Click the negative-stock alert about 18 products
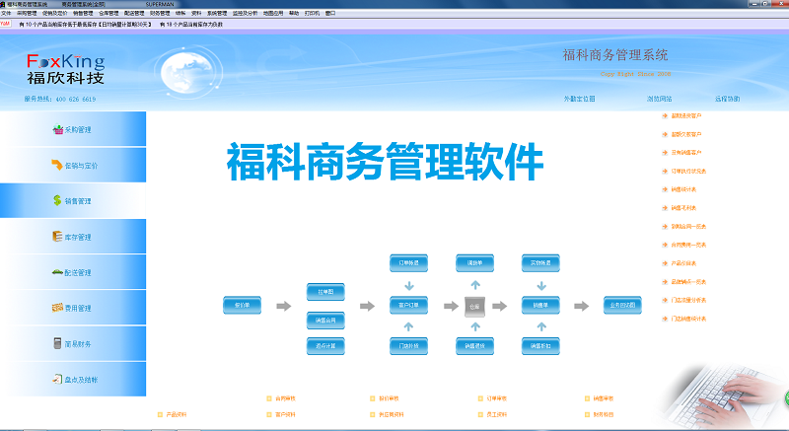 point(191,24)
